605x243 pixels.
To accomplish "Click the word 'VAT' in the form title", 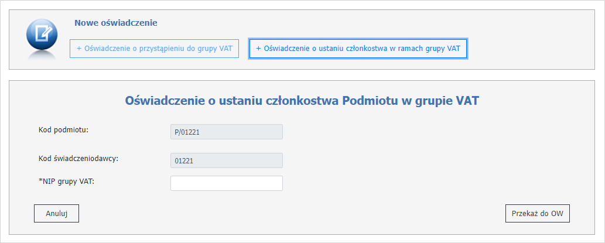I will [467, 101].
